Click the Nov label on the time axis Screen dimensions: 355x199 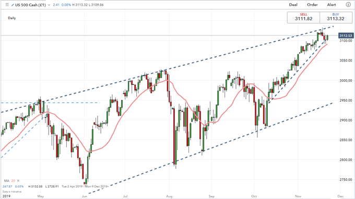point(298,196)
